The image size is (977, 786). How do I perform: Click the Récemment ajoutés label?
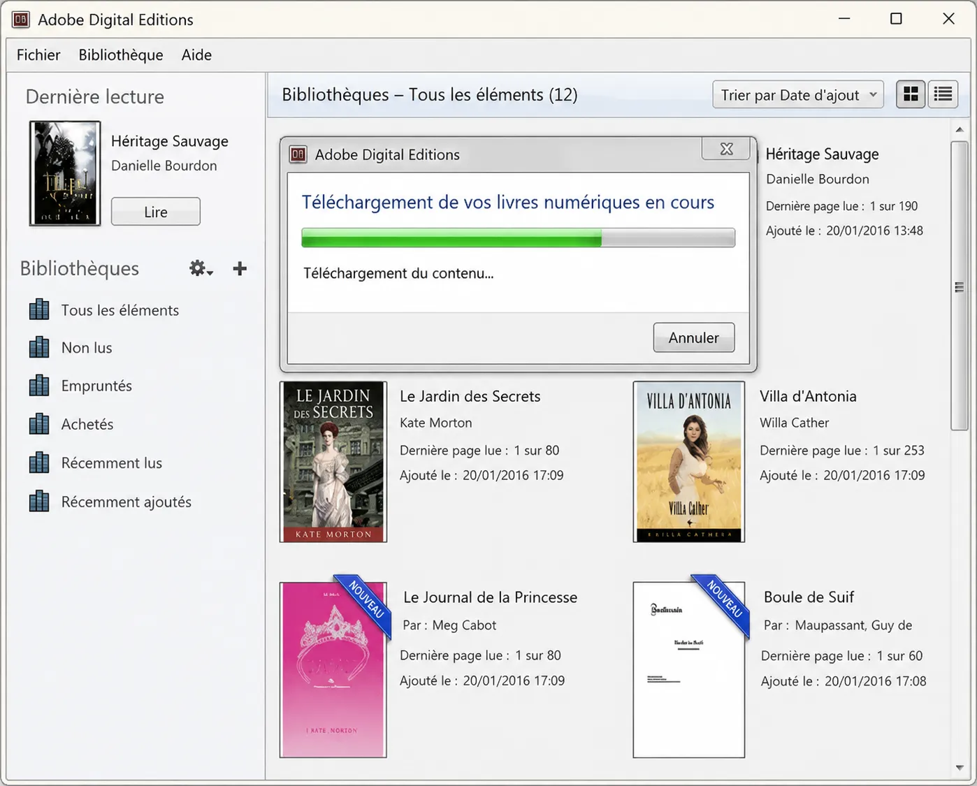click(x=126, y=502)
